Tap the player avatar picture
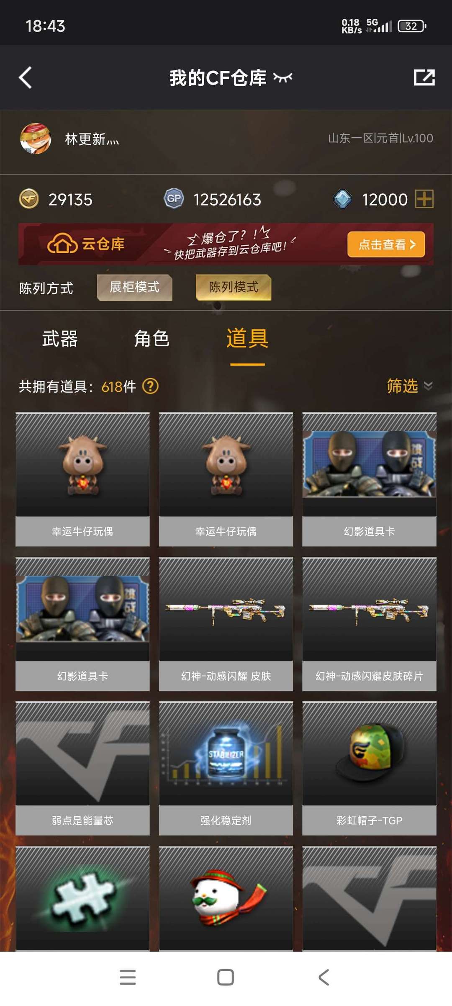Viewport: 452px width, 1006px height. [x=36, y=139]
